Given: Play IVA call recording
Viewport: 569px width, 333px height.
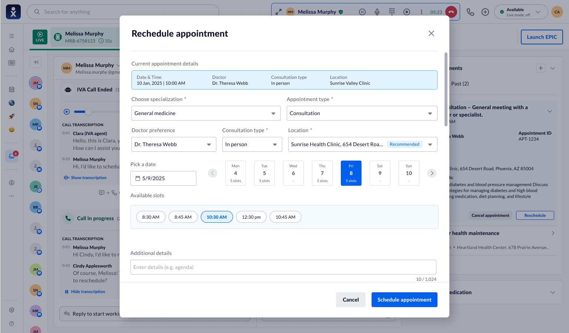Looking at the screenshot, I should click(67, 112).
